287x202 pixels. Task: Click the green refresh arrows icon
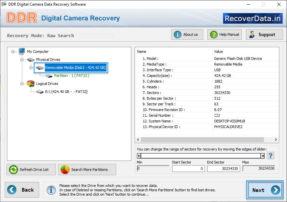coord(13,170)
